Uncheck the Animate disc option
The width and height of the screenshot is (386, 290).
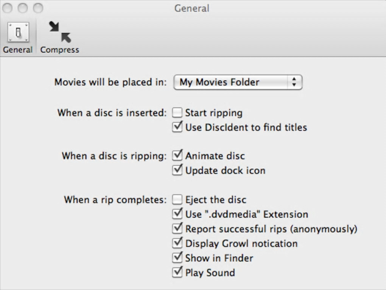pyautogui.click(x=177, y=156)
